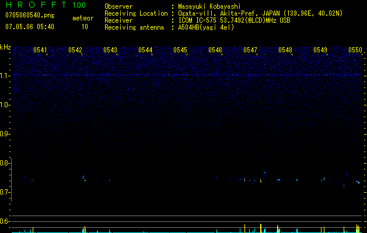Click the ICOM IC-575 receiver text

(x=234, y=20)
